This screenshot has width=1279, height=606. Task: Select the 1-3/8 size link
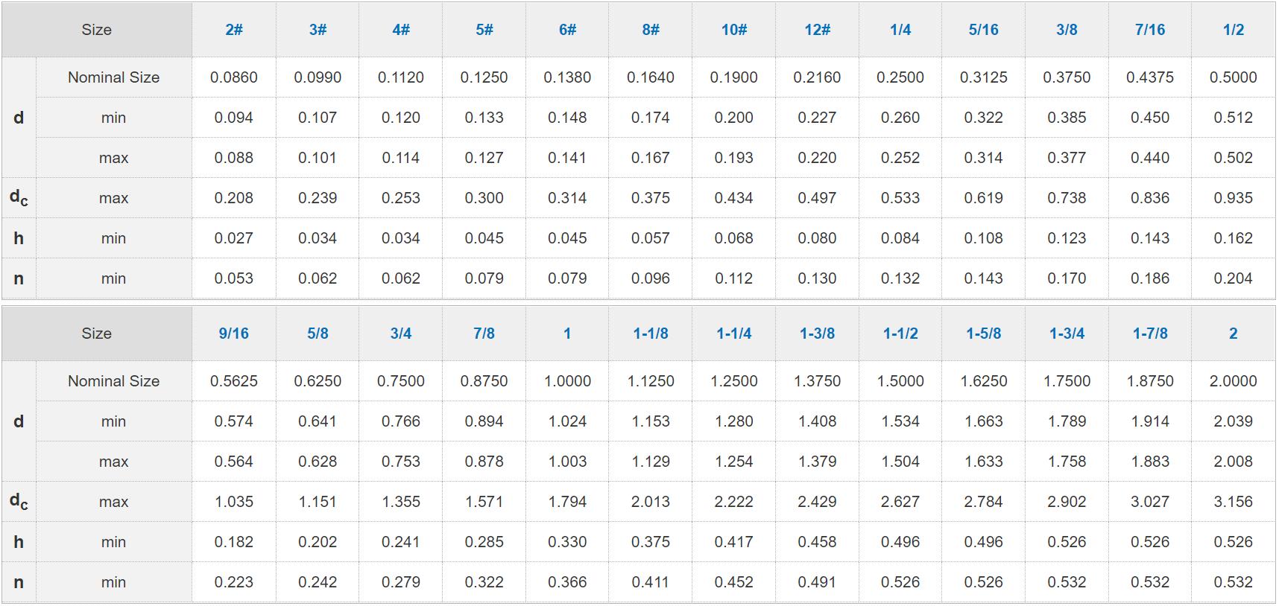818,334
